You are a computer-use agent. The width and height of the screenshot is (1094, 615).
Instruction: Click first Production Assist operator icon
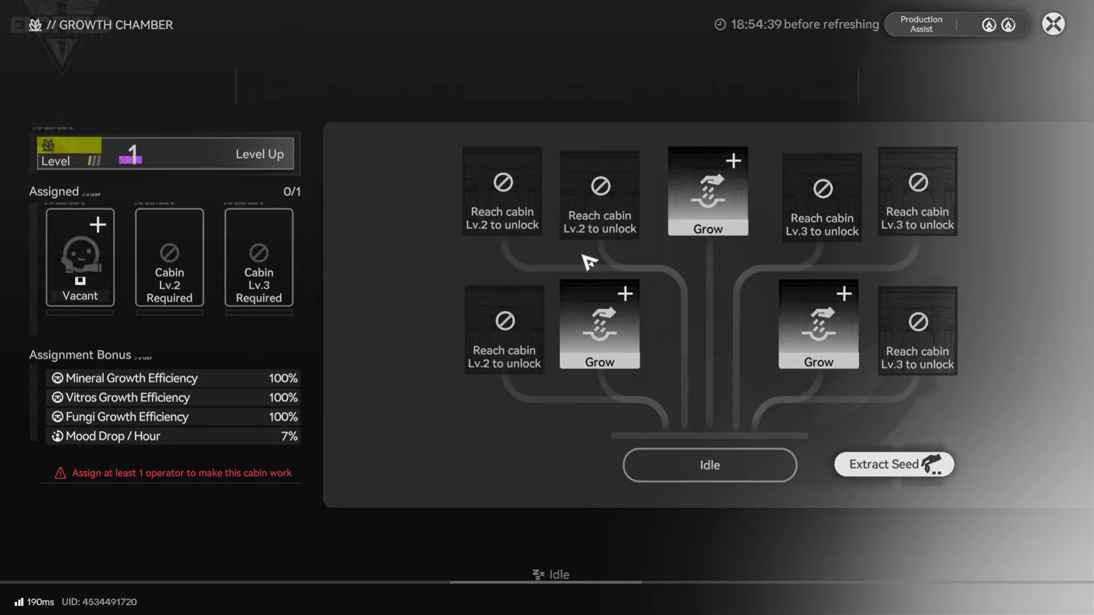[x=989, y=25]
